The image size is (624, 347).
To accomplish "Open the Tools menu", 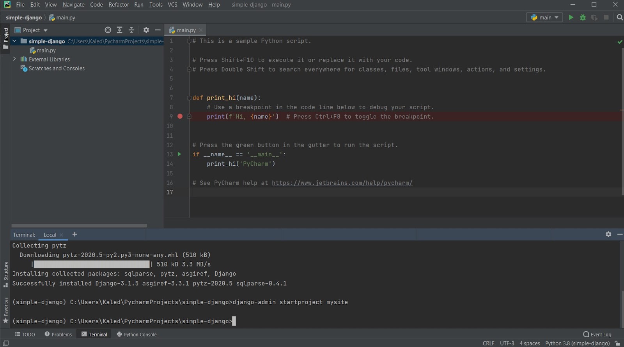I will coord(156,5).
